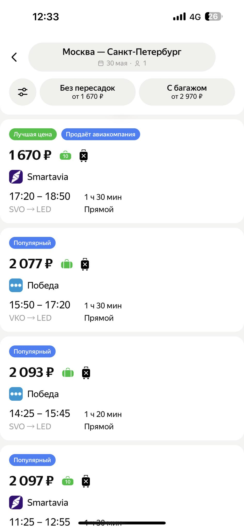Toggle the "Без пересадок" filter
The width and height of the screenshot is (244, 529).
(x=88, y=92)
